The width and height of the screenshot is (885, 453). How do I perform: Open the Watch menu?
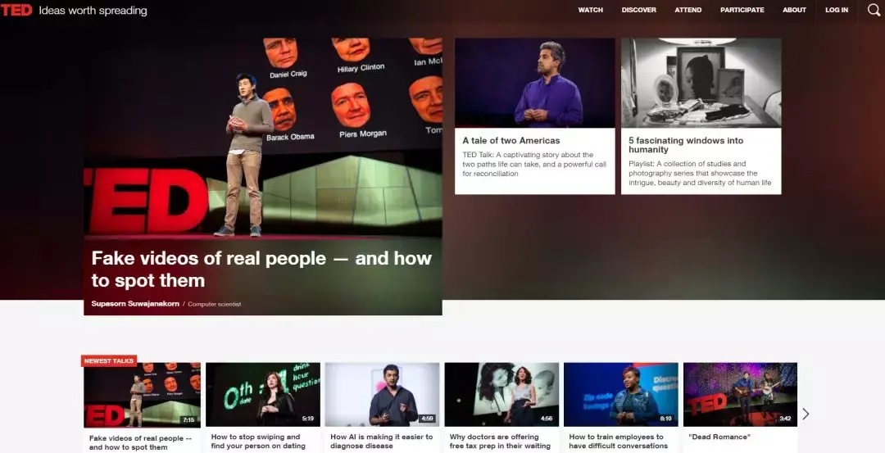[x=590, y=10]
